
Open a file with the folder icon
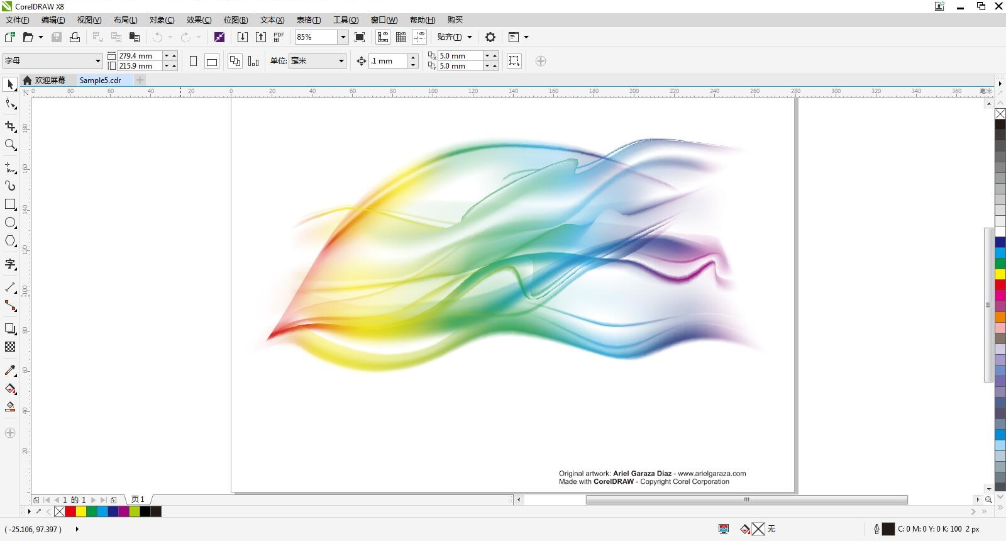(x=28, y=37)
